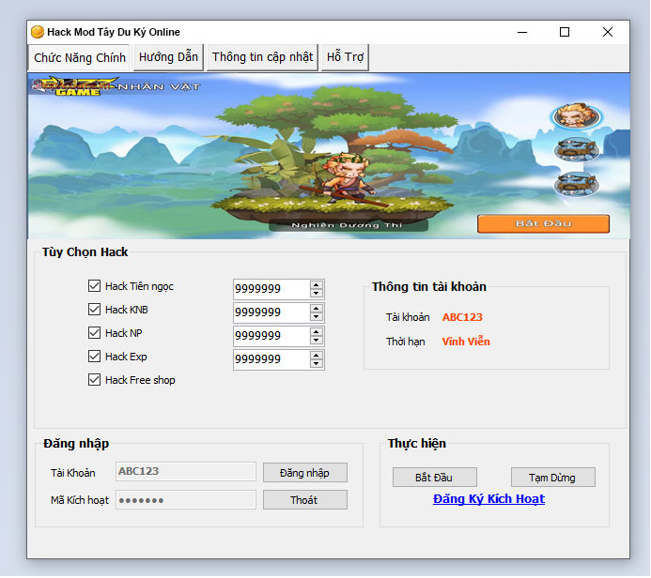Click the app coin icon in title bar

tap(38, 32)
